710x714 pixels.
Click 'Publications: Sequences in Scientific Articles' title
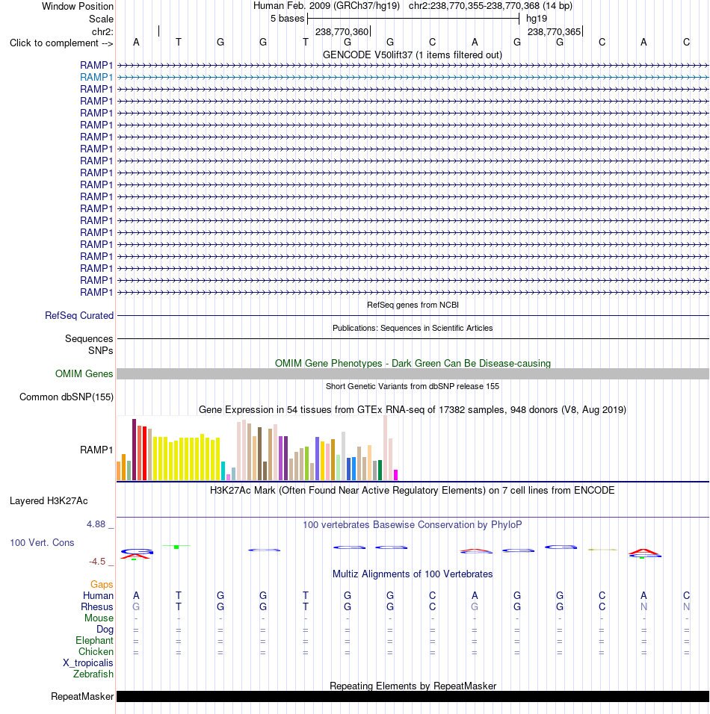point(413,329)
